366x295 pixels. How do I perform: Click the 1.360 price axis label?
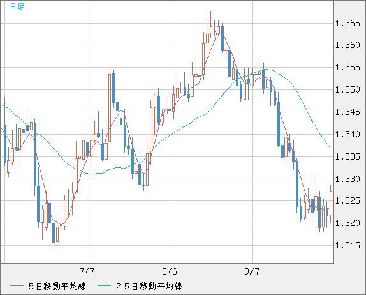[x=348, y=45]
